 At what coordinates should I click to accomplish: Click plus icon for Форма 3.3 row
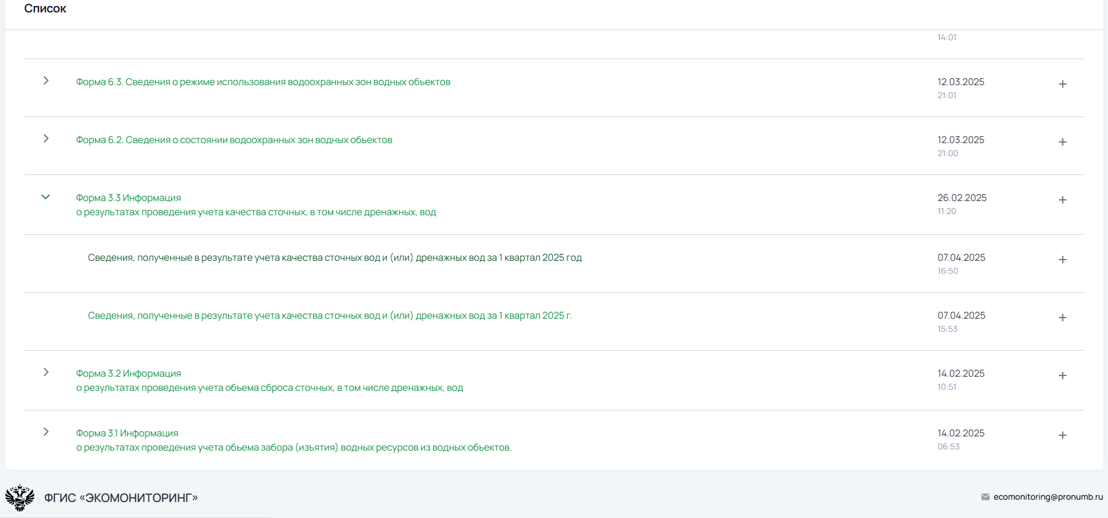click(x=1062, y=200)
